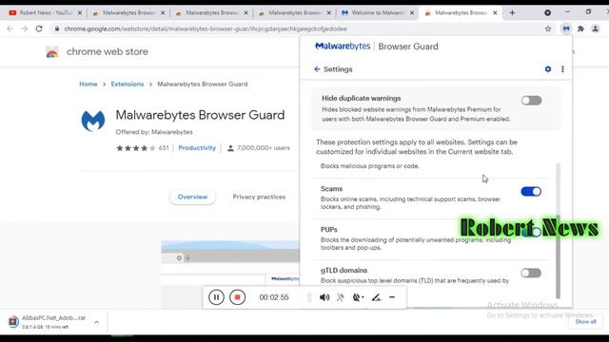The image size is (609, 342).
Task: Toggle recorder speaker volume icon
Action: click(x=324, y=297)
